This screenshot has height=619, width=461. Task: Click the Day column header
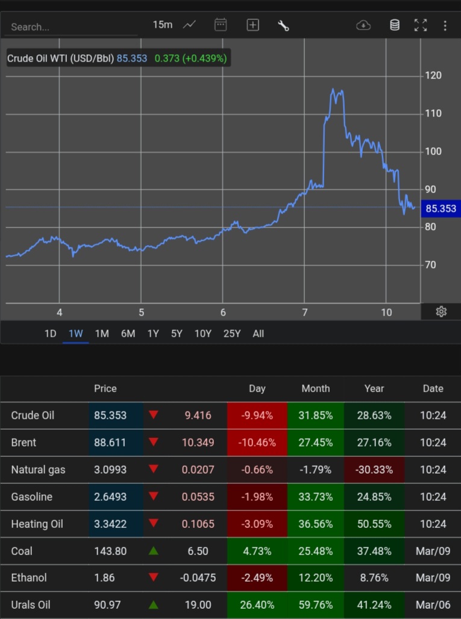click(x=257, y=389)
